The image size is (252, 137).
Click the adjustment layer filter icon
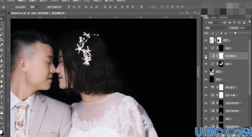point(229,22)
